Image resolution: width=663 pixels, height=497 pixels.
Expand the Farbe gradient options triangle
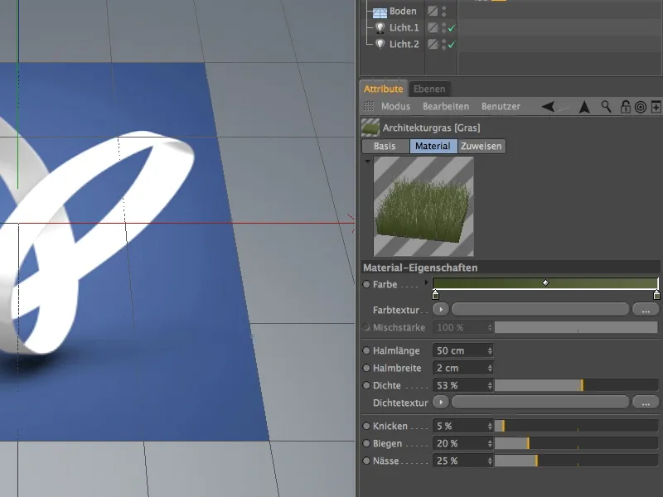click(x=426, y=282)
